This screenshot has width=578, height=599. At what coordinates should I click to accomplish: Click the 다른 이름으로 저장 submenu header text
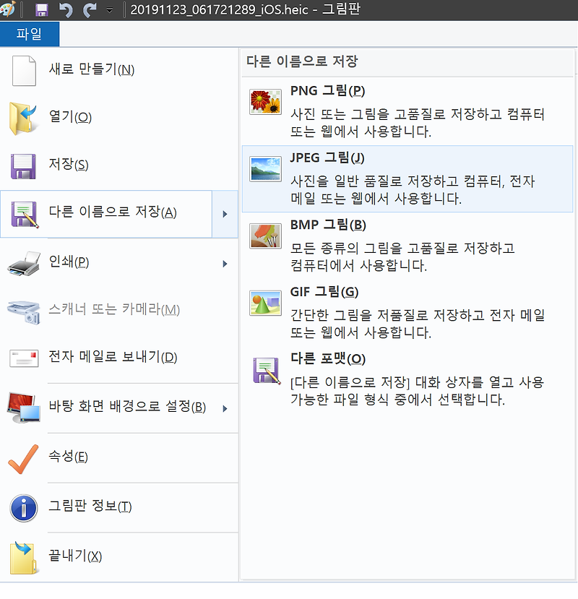point(302,61)
